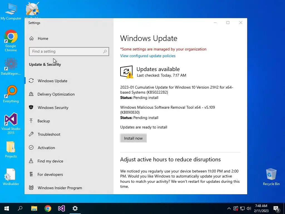Click the Find my device icon
The image size is (285, 214).
tap(31, 161)
